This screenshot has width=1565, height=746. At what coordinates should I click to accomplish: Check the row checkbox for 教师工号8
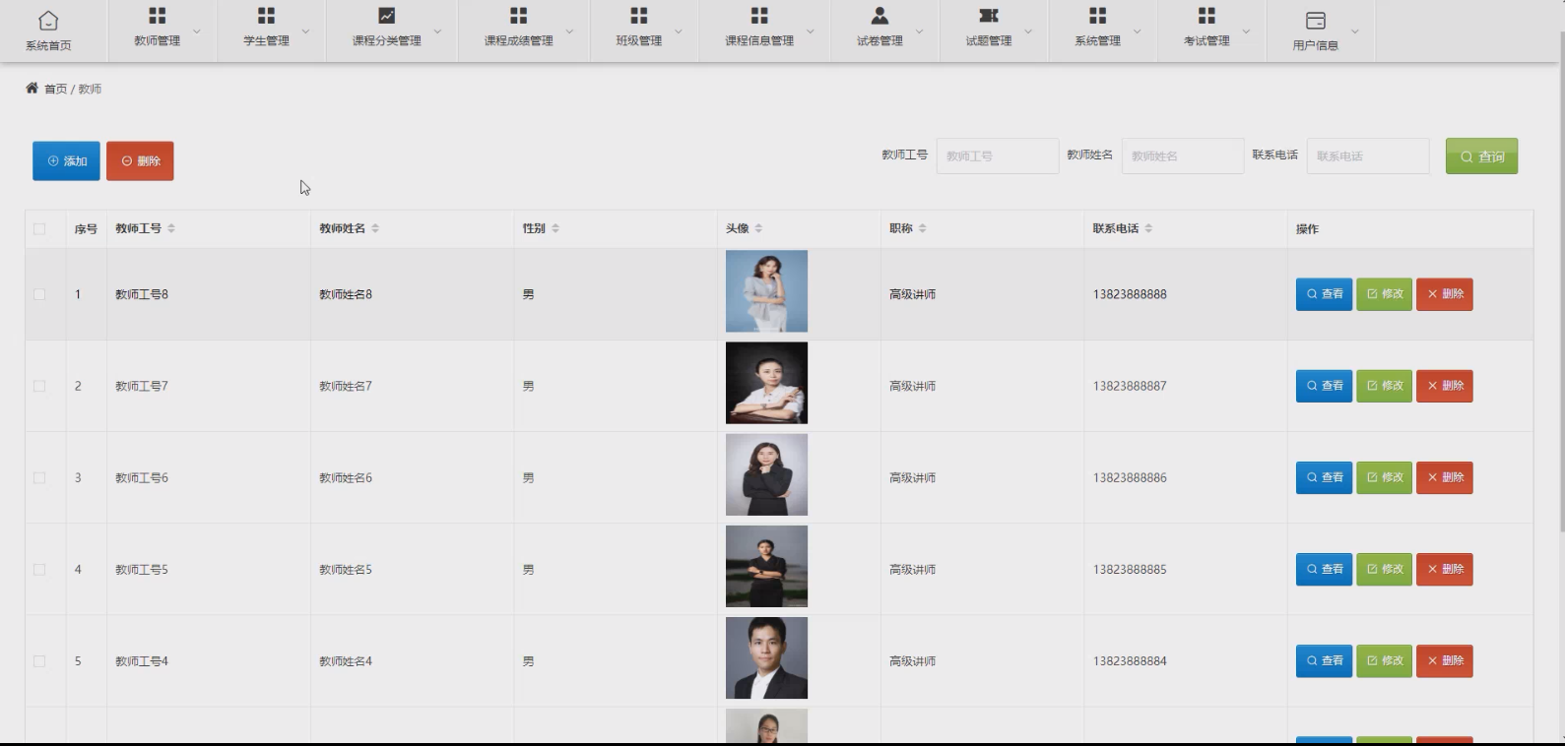[x=39, y=294]
